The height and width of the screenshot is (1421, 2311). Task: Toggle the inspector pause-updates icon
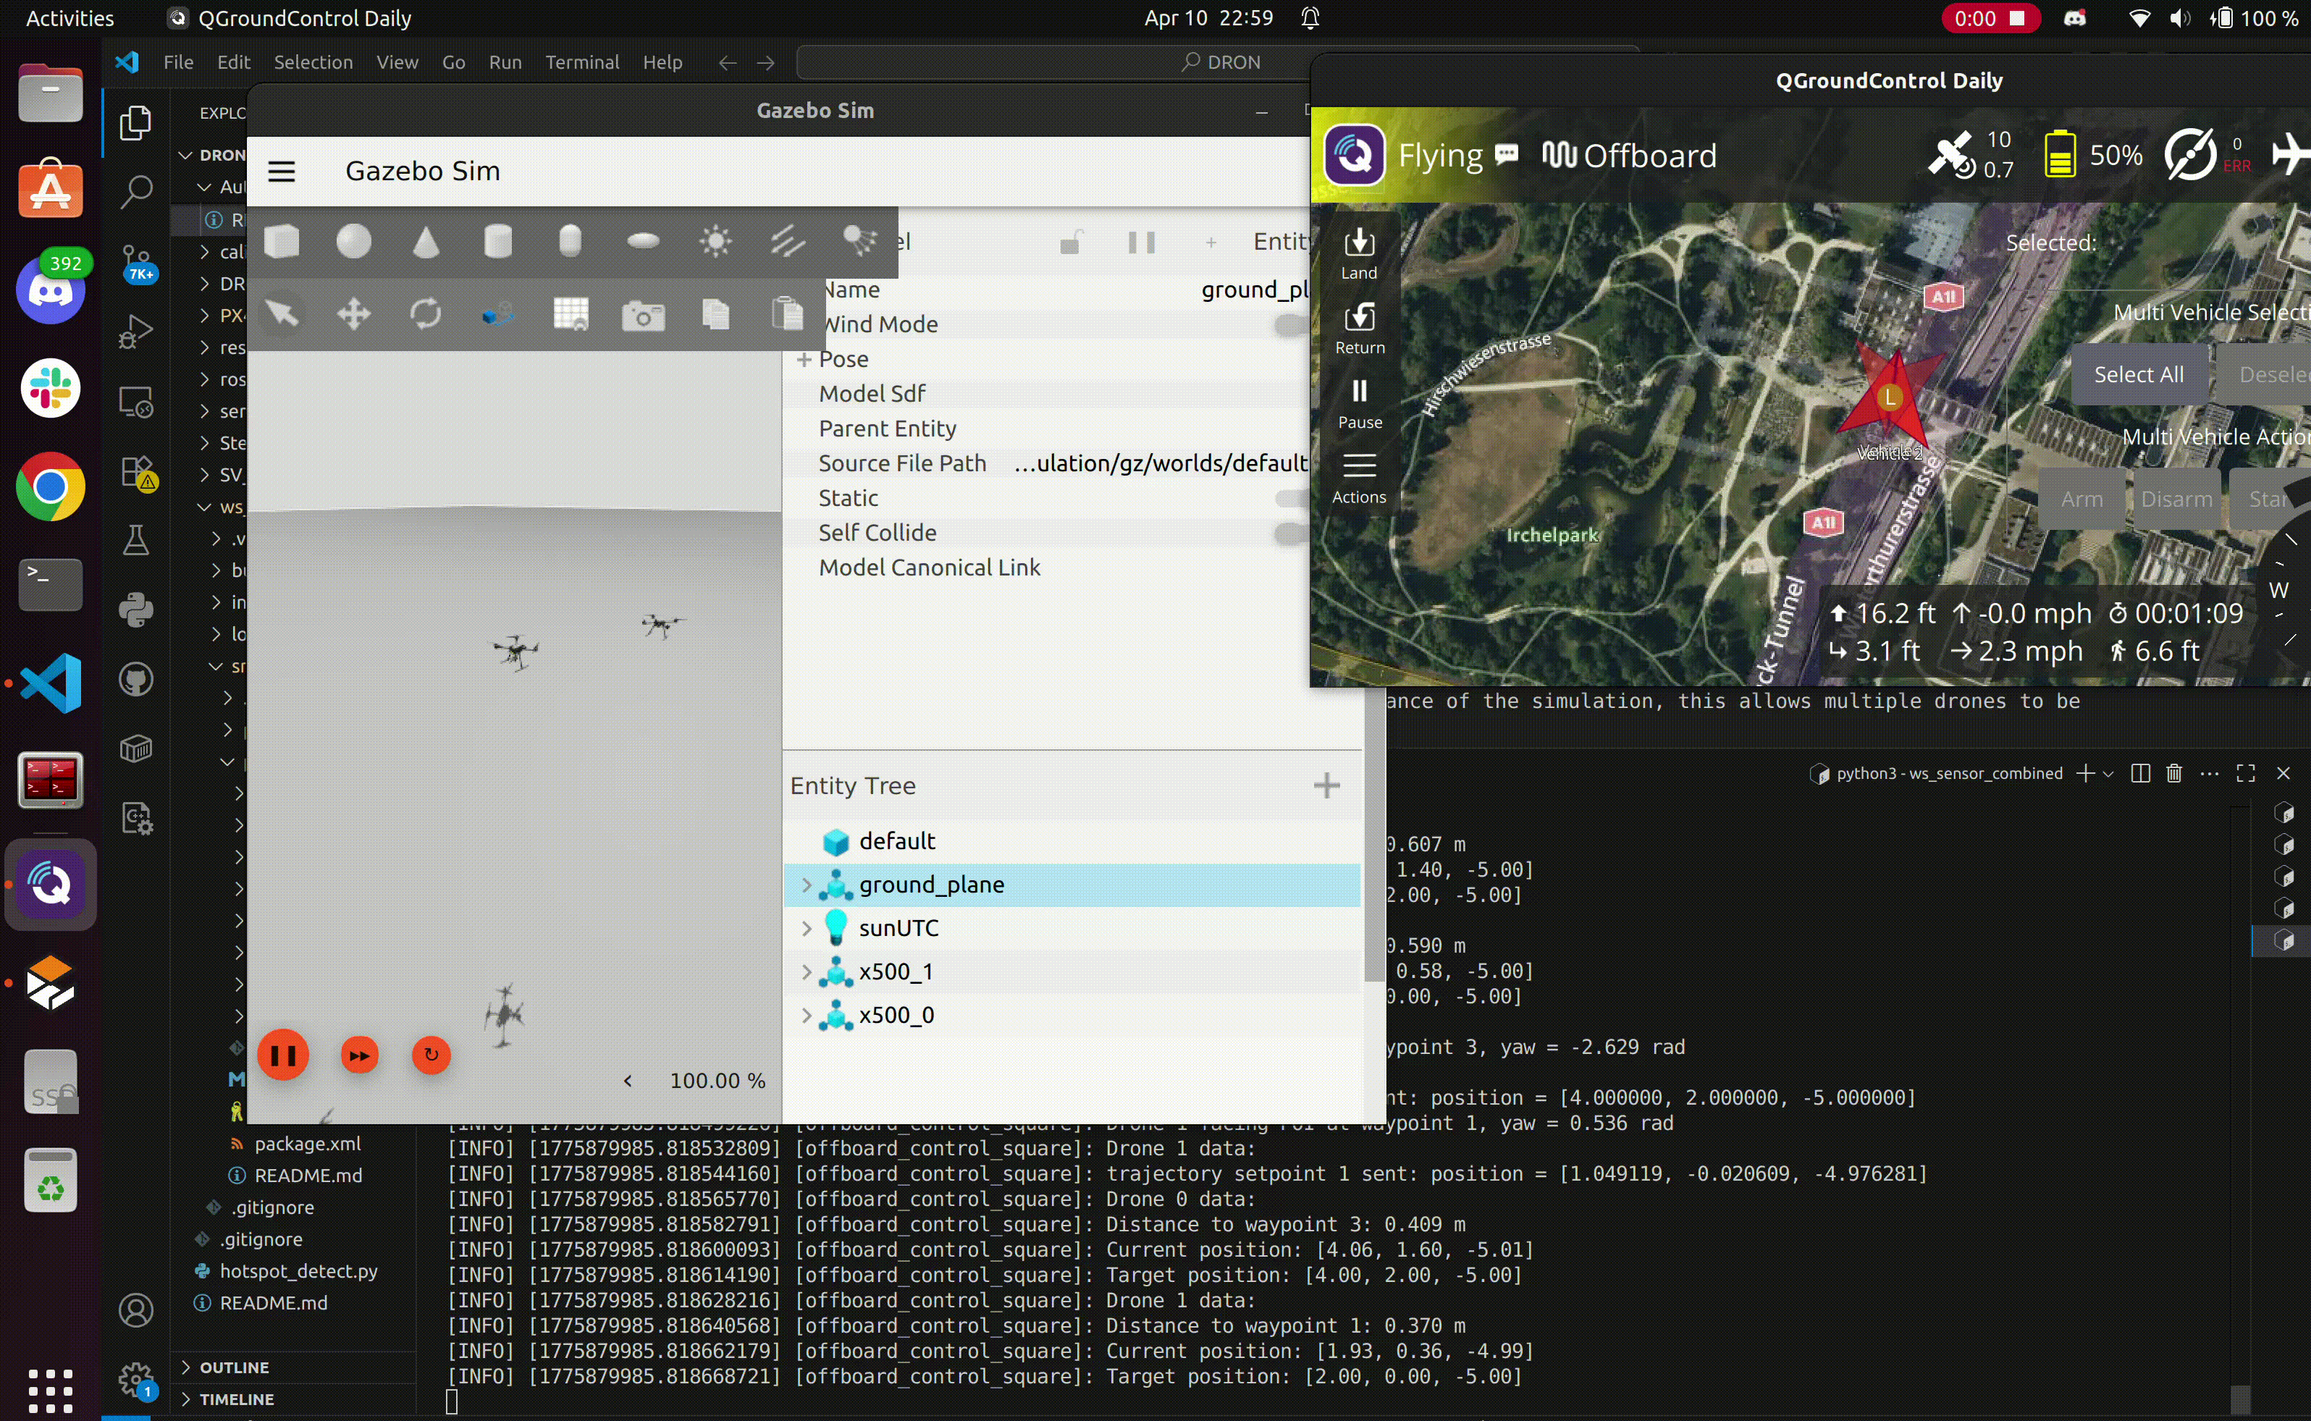(x=1141, y=243)
